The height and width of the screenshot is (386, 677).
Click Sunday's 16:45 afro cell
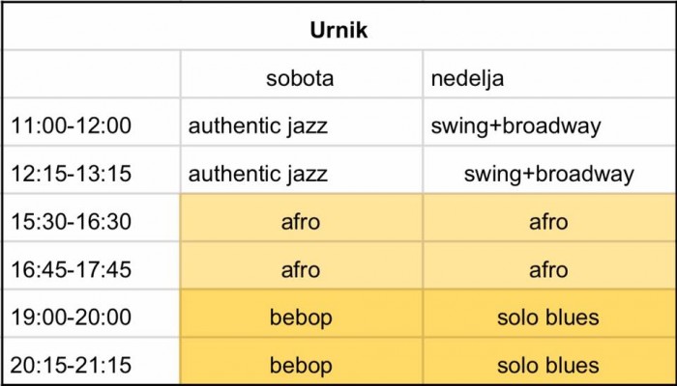tap(548, 265)
